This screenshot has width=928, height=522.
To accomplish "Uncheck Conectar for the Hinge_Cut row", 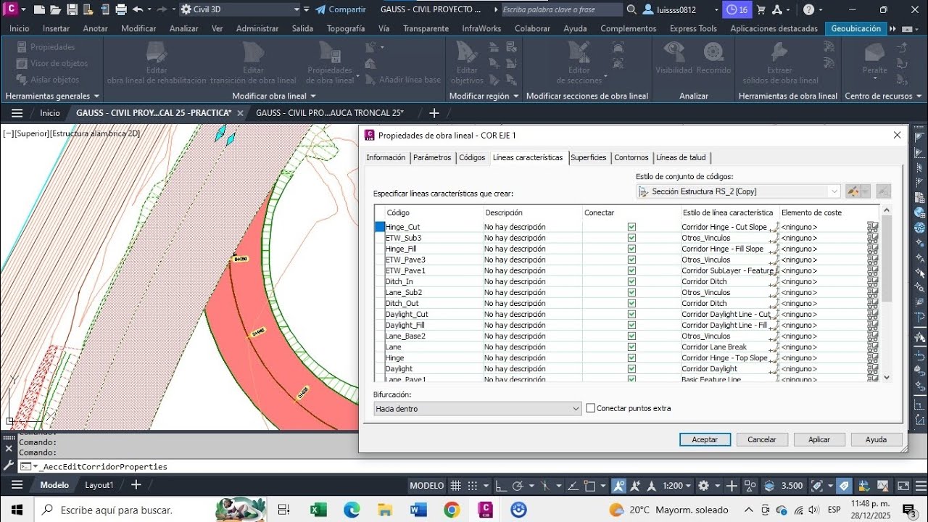I will click(631, 227).
